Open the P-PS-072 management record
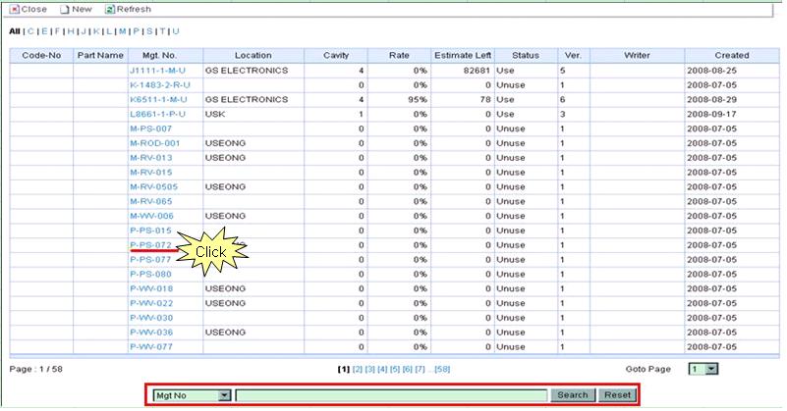787x411 pixels. [150, 244]
